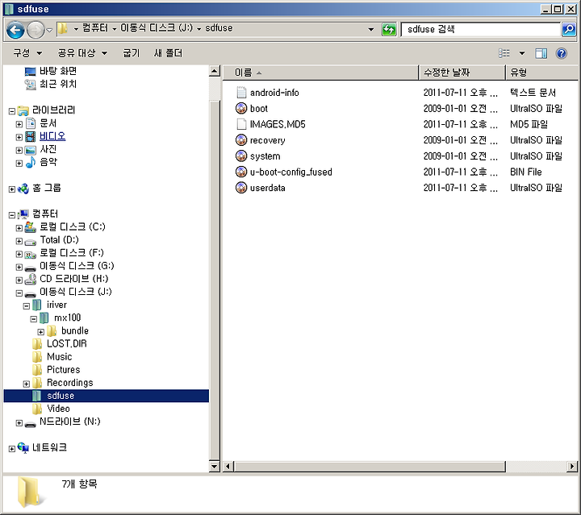Click the horizontal scrollbar left arrow

(228, 467)
